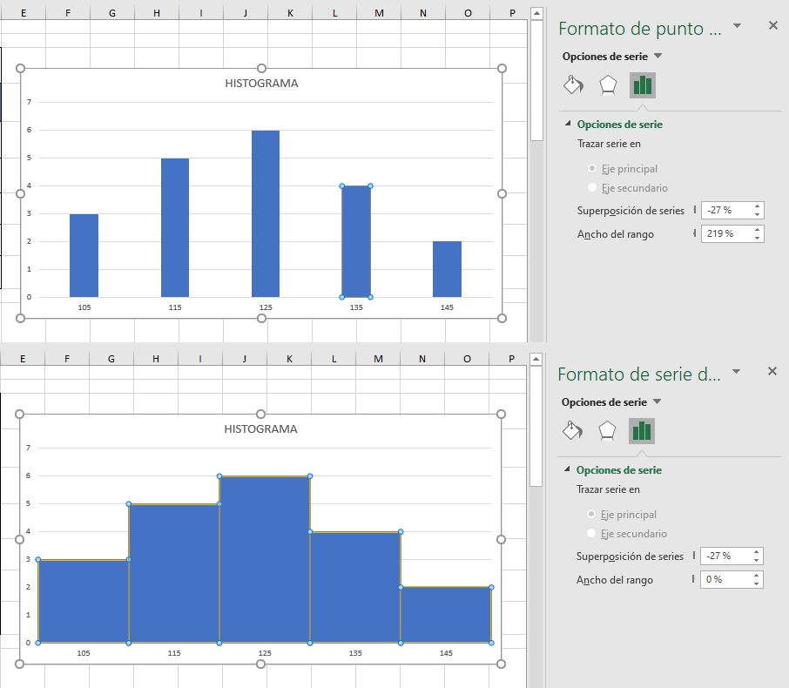Select the bar at 115 in upper chart
The height and width of the screenshot is (688, 789).
tap(175, 227)
